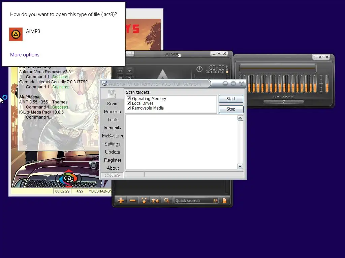Click the AIMP 00:00 time display
The image size is (345, 258).
[217, 67]
